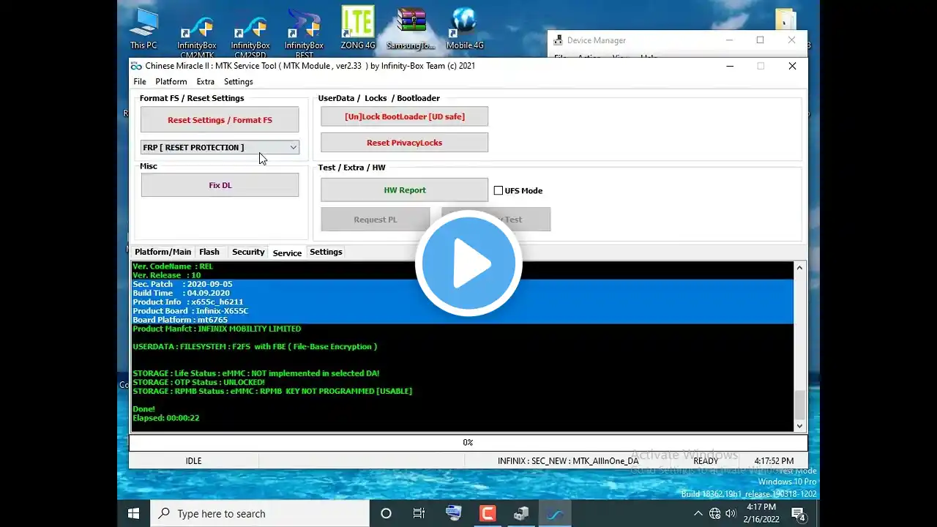Click the log scrollbar thumb
This screenshot has height=527, width=937.
[799, 404]
